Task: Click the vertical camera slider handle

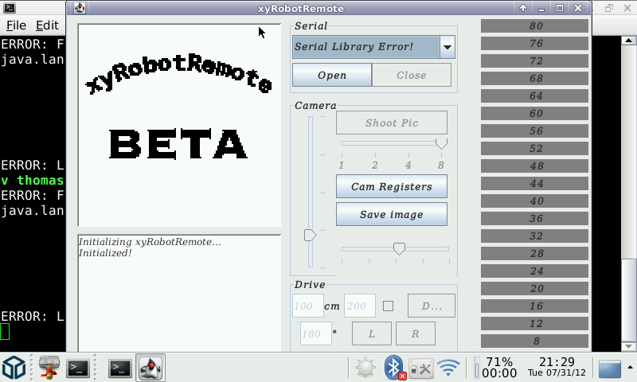Action: click(310, 235)
